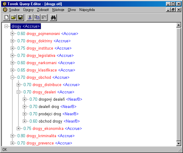
Task: Select the drogy_prevence tree row
Action: pos(45,143)
